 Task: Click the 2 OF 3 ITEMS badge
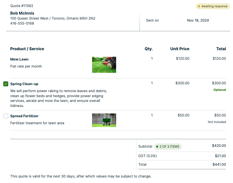coord(168,147)
